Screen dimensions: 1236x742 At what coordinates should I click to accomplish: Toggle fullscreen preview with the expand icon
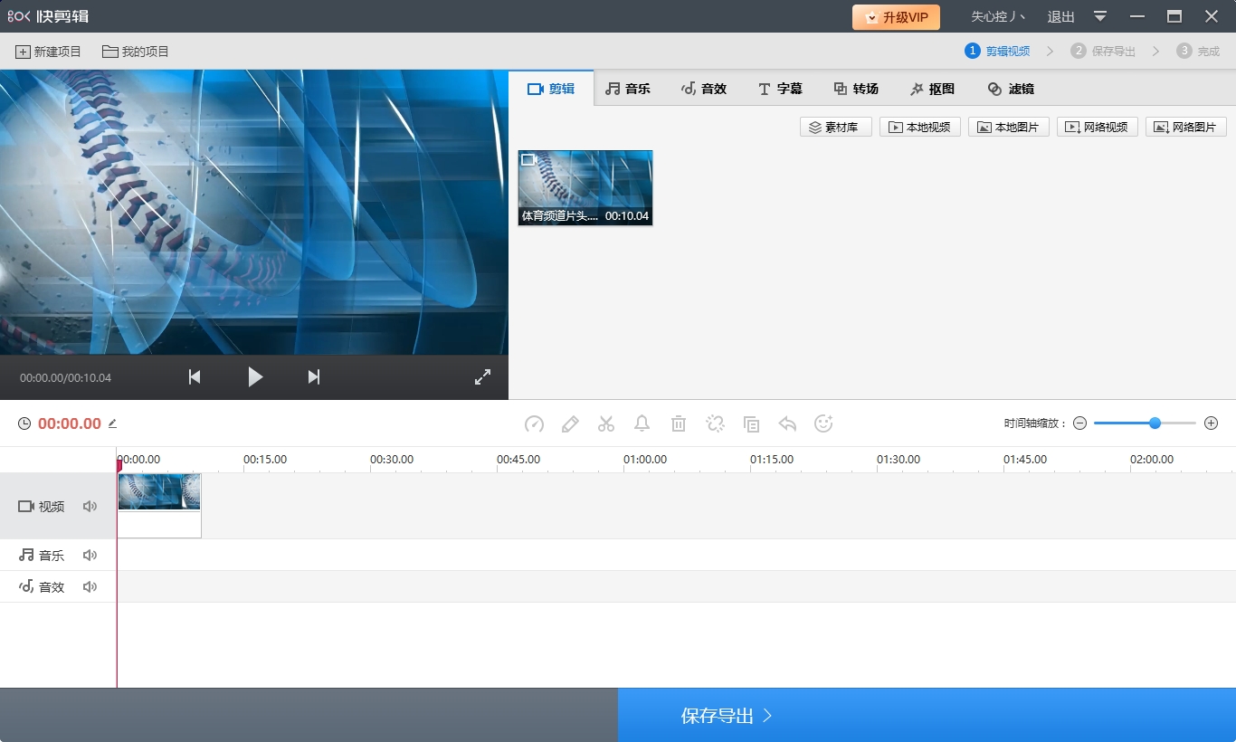[x=482, y=377]
